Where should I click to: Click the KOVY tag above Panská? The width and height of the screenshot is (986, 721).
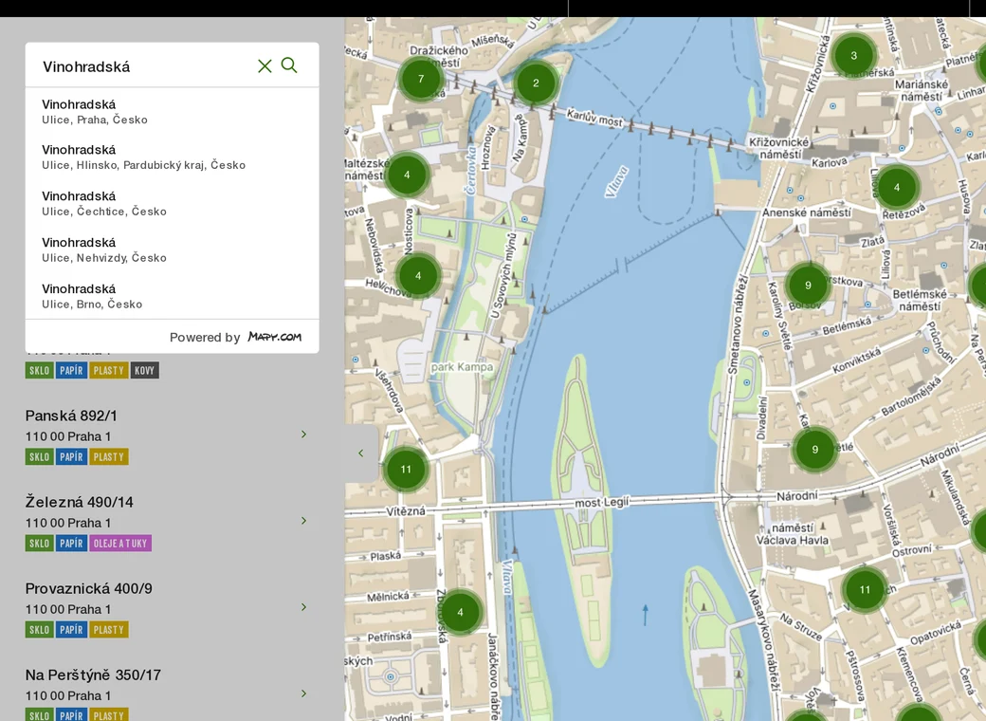click(145, 371)
